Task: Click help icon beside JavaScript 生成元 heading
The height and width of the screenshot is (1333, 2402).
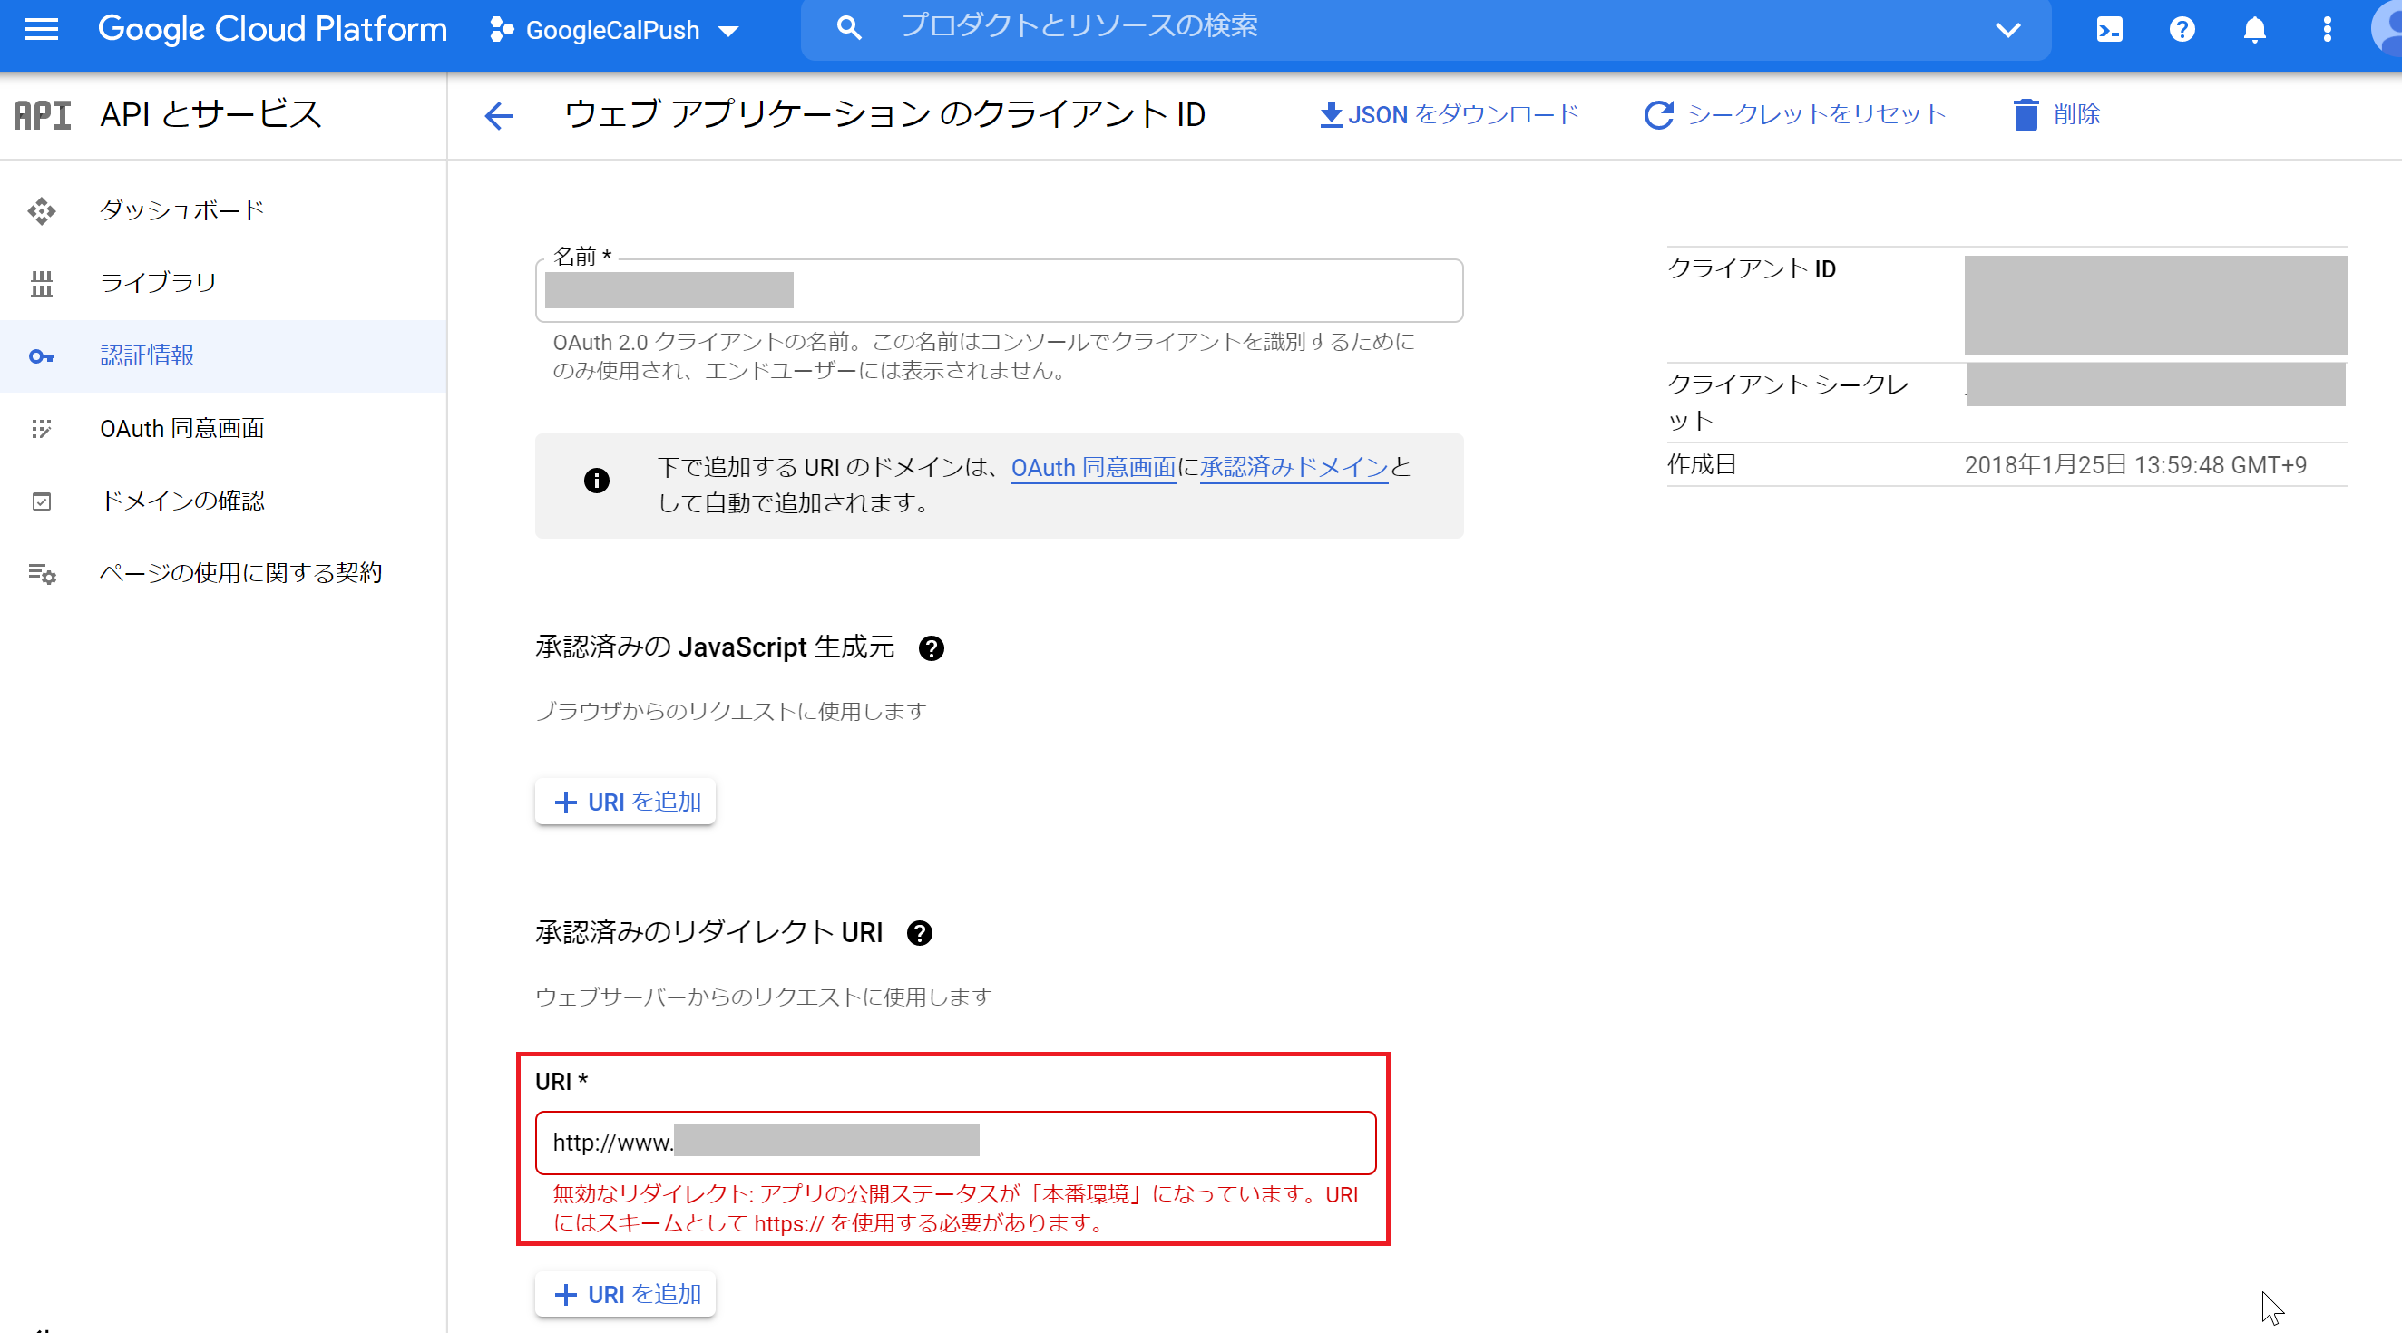Action: tap(931, 648)
